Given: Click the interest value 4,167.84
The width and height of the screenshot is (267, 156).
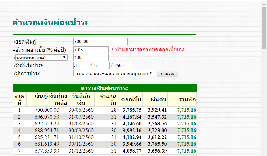Looking at the screenshot, I should click(132, 117).
